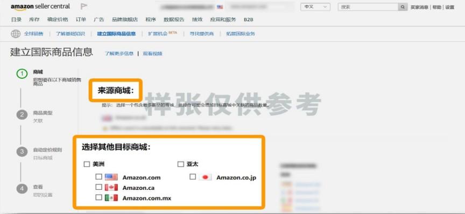This screenshot has height=214, width=465.
Task: Tick the Amazon.com.mx marketplace checkbox
Action: point(98,197)
